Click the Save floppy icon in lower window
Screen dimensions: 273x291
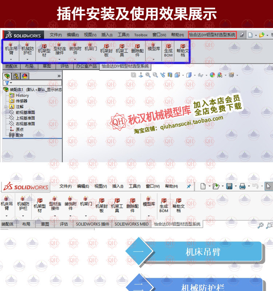coord(229,186)
